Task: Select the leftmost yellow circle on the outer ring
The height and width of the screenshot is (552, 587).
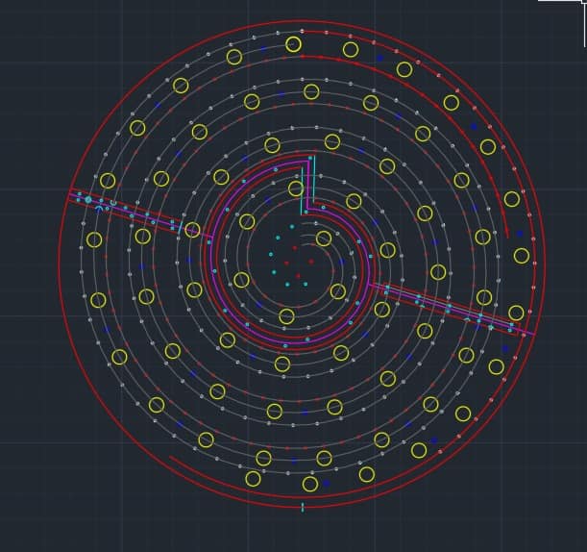Action: coord(94,239)
